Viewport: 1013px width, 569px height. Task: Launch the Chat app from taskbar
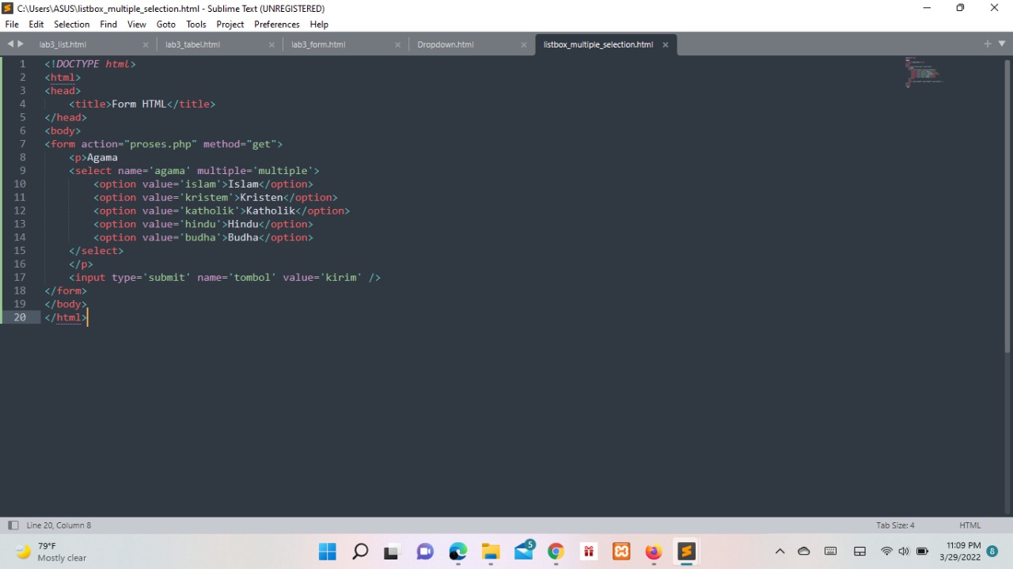tap(425, 552)
